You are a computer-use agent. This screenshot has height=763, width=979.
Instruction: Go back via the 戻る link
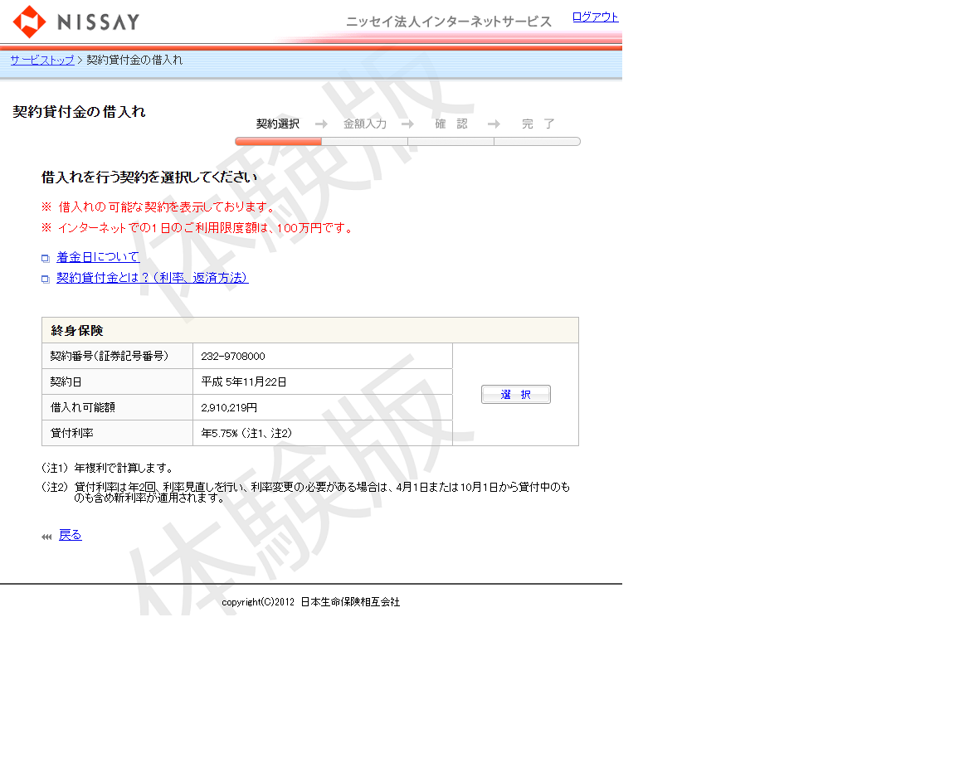tap(70, 535)
